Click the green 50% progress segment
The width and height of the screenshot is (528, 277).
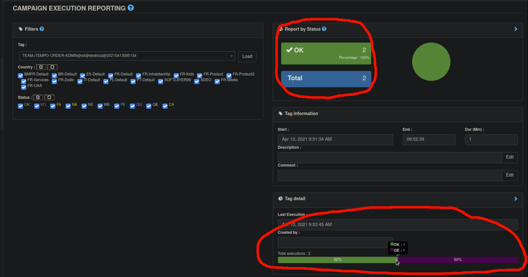337,260
